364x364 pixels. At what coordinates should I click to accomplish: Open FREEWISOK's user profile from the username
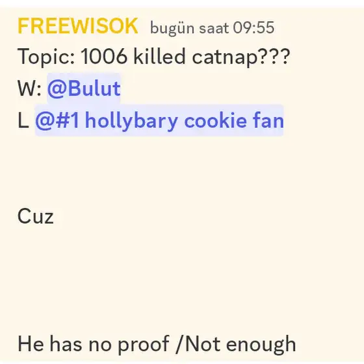(x=78, y=26)
